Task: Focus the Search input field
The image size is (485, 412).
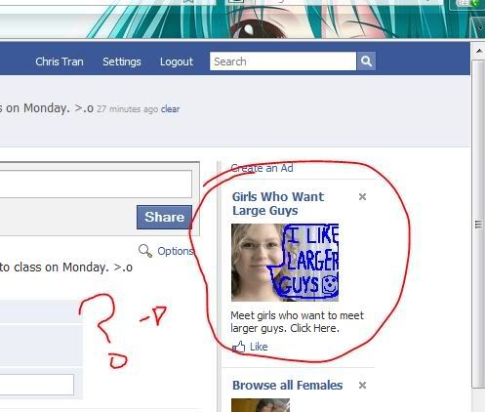Action: [283, 62]
